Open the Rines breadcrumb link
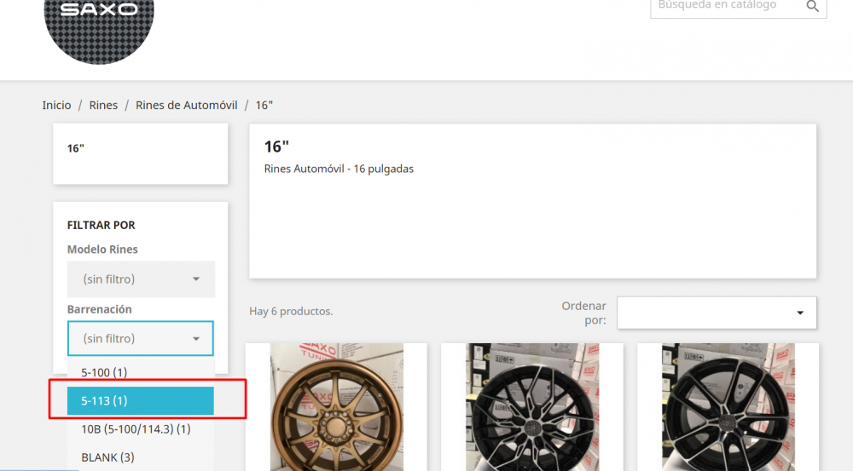 click(103, 106)
